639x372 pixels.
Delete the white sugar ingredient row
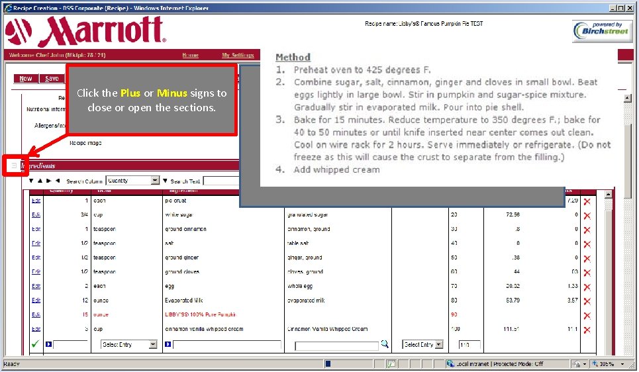(x=587, y=216)
